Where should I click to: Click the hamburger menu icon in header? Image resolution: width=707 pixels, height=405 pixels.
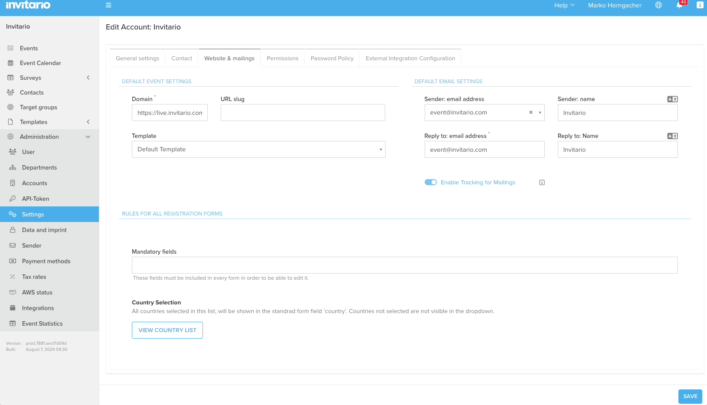tap(108, 5)
